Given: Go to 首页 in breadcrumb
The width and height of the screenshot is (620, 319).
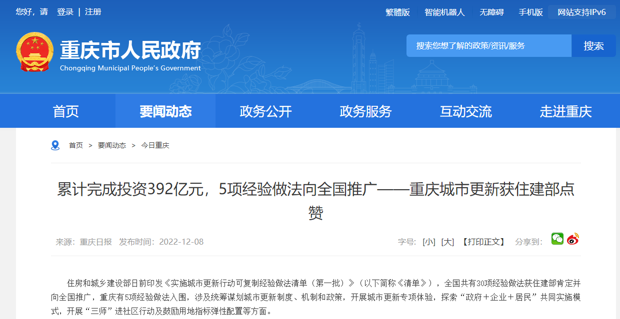Looking at the screenshot, I should click(x=76, y=145).
